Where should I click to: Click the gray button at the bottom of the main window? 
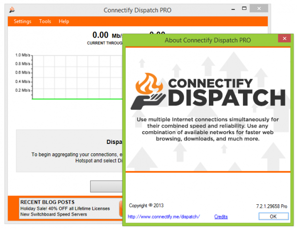pyautogui.click(x=106, y=186)
